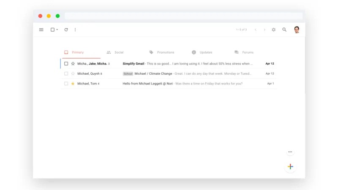The image size is (338, 190).
Task: Tick the checkbox for Michael, Tom email
Action: 66,83
